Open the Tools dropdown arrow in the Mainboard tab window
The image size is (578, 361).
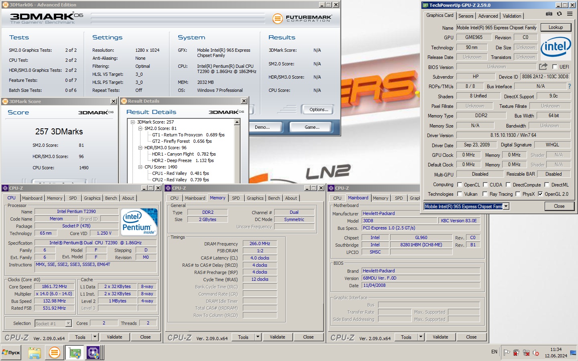click(x=421, y=337)
